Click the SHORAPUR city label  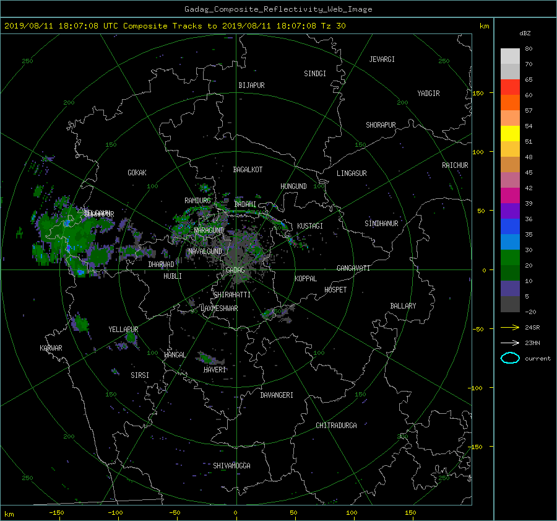(381, 125)
